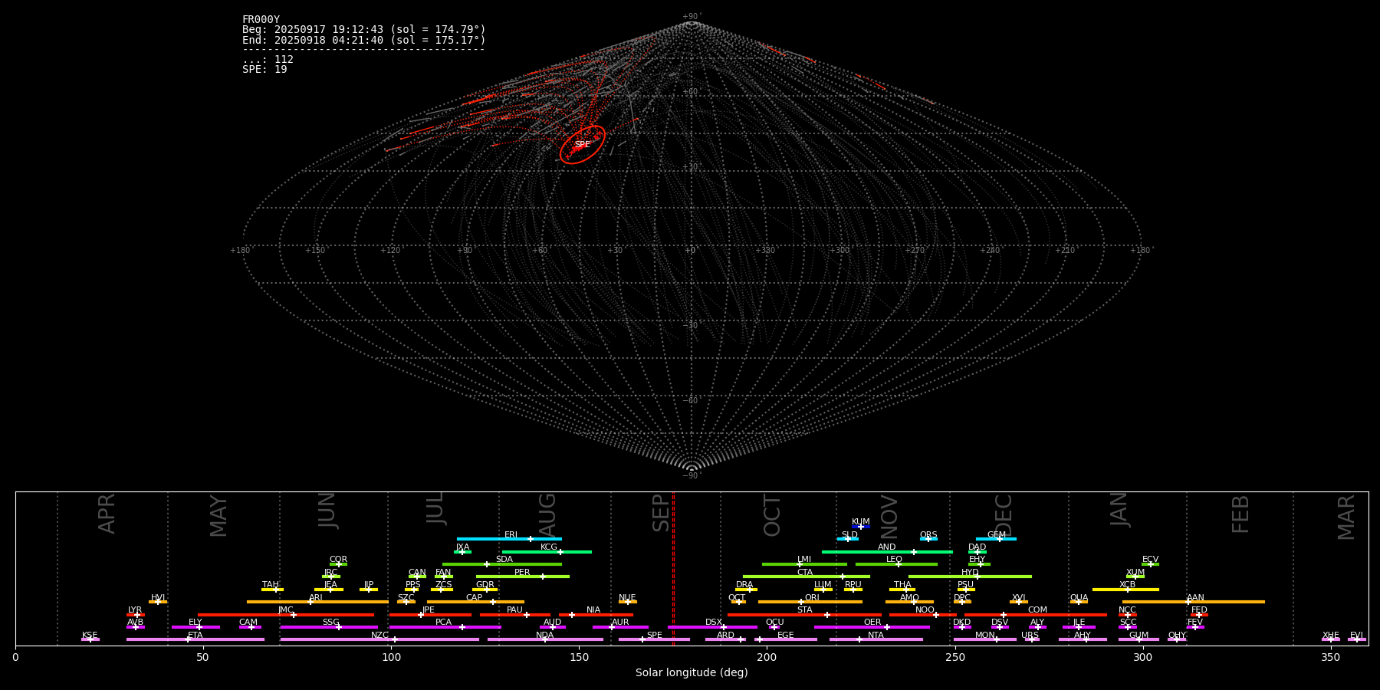
Task: Click the CTA shower label
Action: coord(804,573)
